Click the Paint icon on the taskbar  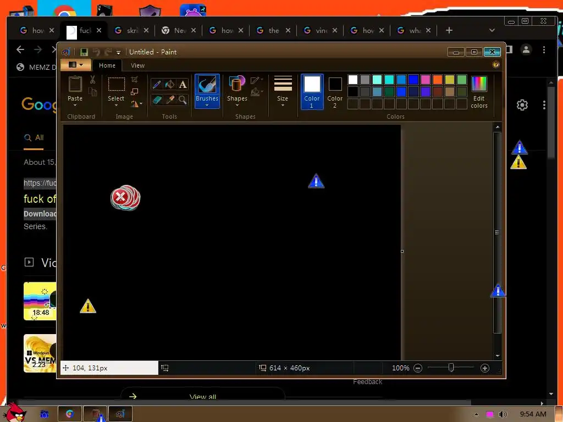click(x=120, y=414)
